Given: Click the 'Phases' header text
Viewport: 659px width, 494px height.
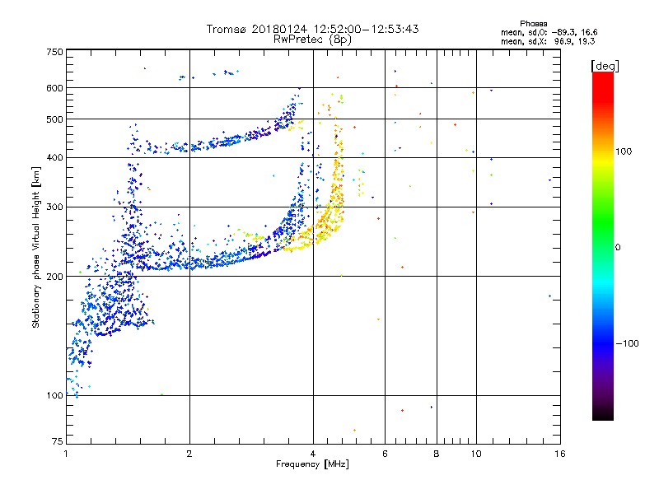Looking at the screenshot, I should point(533,24).
